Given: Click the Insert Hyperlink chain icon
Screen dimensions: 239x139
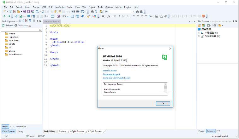Looking at the screenshot, I should pyautogui.click(x=17, y=16).
